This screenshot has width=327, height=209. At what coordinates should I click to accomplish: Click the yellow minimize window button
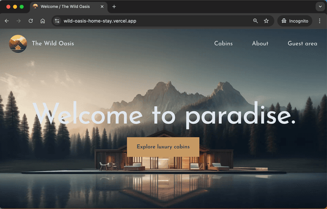(x=15, y=7)
